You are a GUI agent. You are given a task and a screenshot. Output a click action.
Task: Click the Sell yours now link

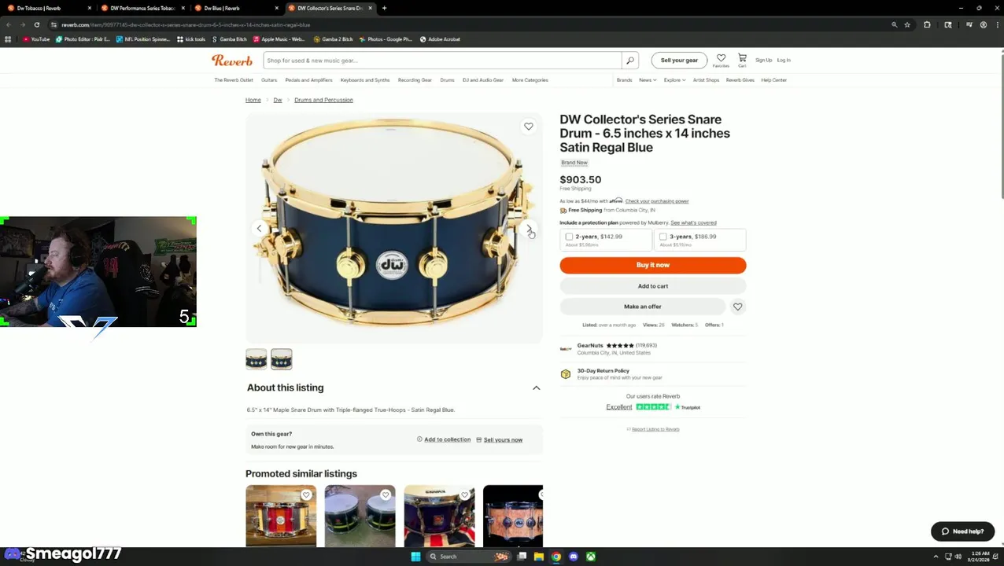(503, 440)
